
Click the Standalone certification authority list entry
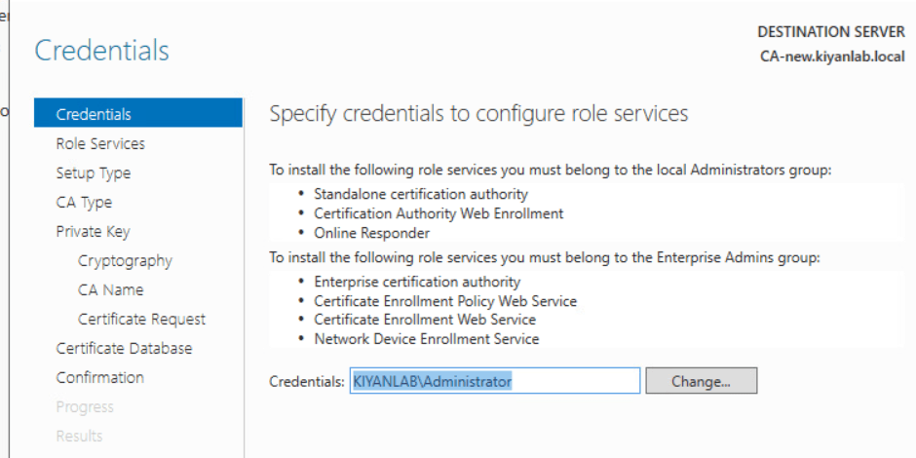point(421,194)
